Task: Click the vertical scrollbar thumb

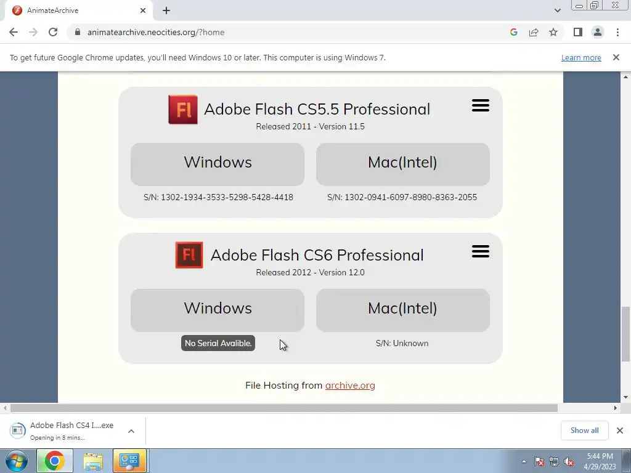Action: pos(625,334)
